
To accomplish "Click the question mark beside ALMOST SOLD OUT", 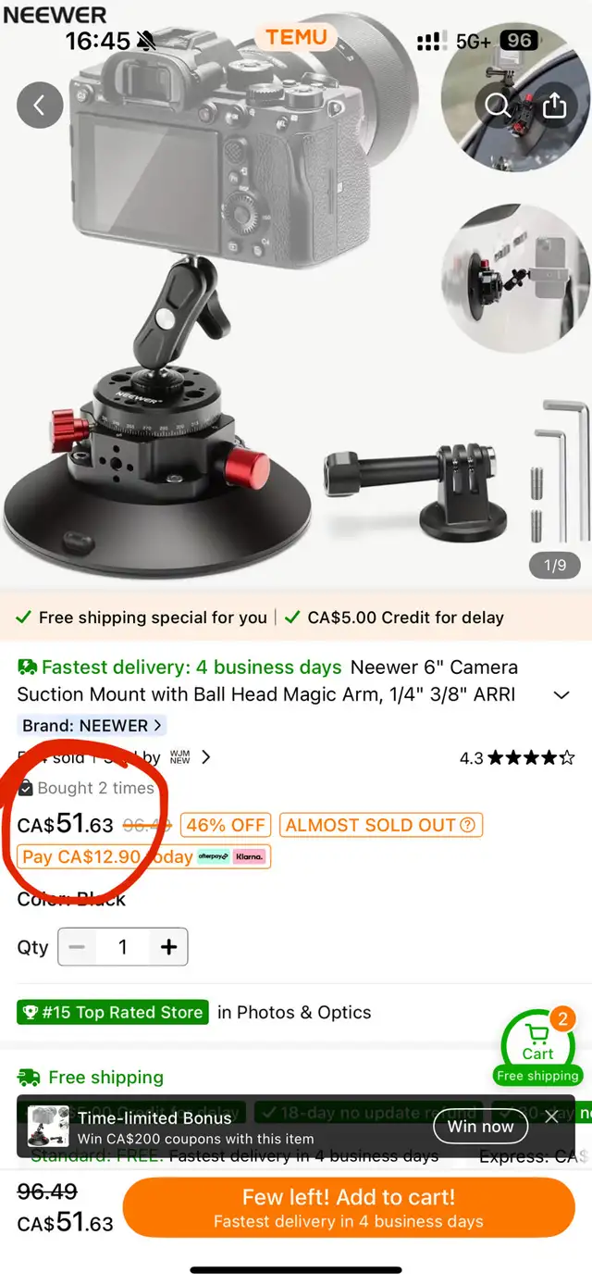I will 468,825.
